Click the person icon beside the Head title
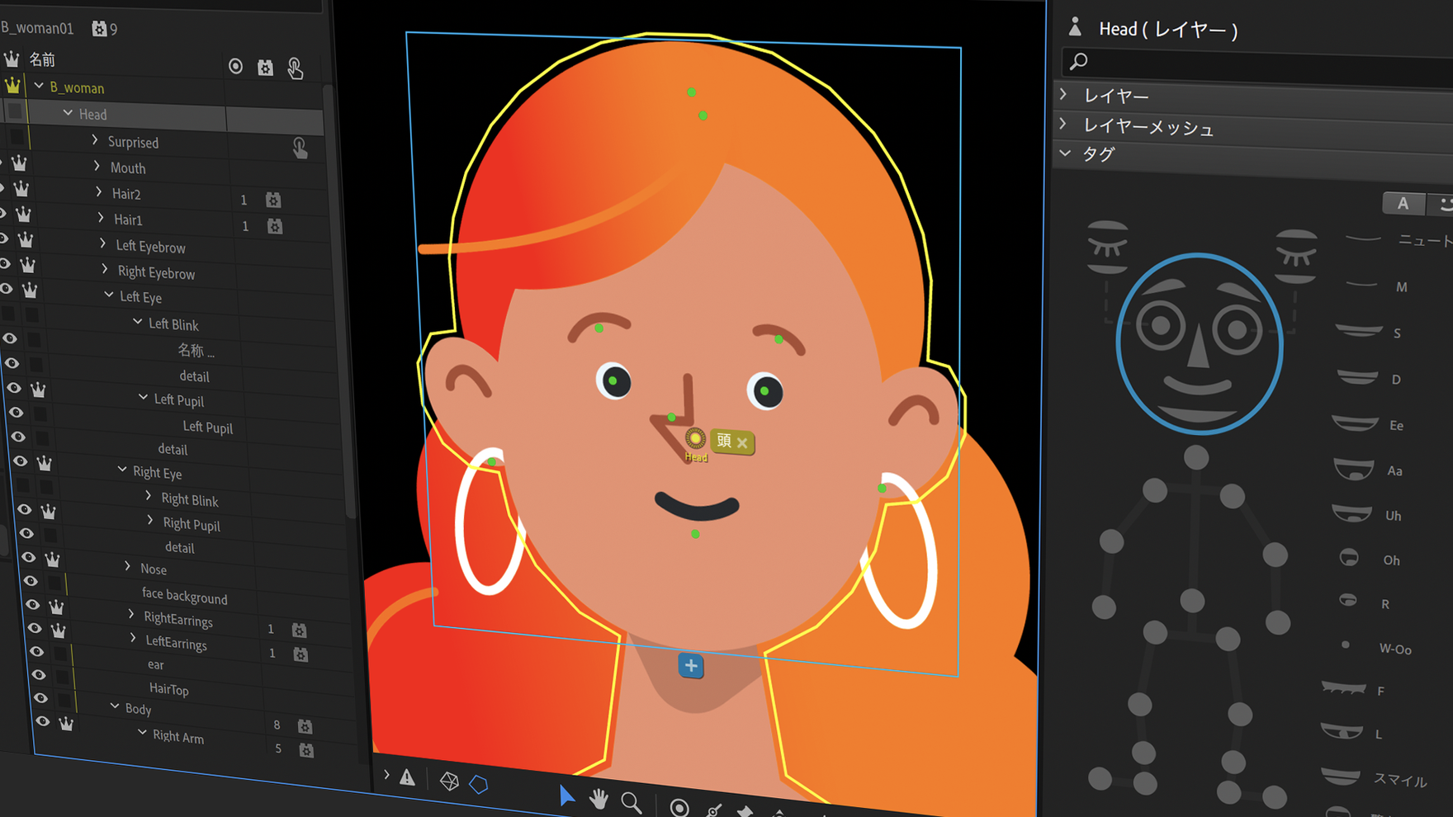Screen dimensions: 1453x817 [1075, 27]
